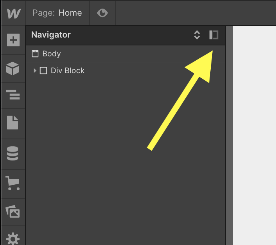Open the Assets image panel
The image size is (276, 245).
pos(13,212)
